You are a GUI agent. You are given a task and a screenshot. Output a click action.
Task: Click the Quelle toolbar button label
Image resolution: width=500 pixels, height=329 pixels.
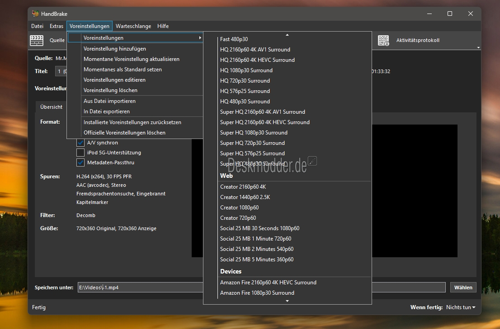57,40
